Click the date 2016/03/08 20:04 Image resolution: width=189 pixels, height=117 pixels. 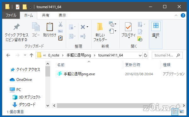pyautogui.click(x=139, y=74)
